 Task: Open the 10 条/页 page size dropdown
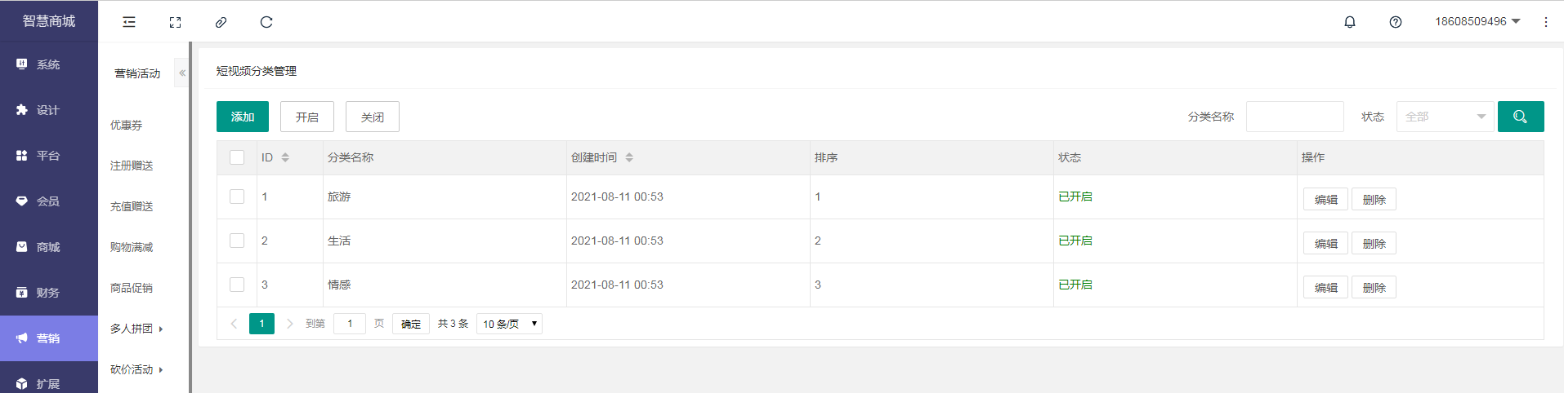coord(509,324)
